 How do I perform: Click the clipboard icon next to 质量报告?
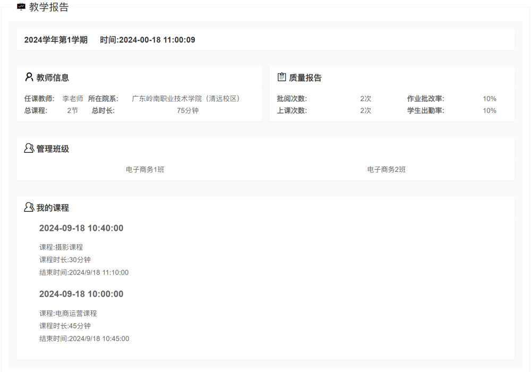283,76
